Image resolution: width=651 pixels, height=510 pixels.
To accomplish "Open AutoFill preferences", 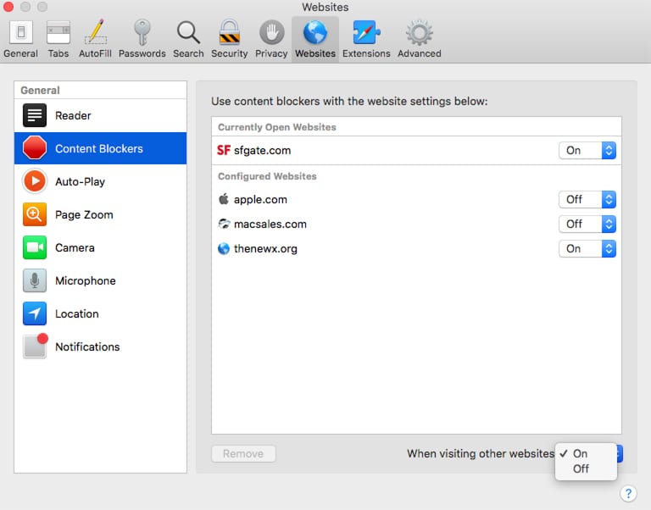I will (96, 39).
